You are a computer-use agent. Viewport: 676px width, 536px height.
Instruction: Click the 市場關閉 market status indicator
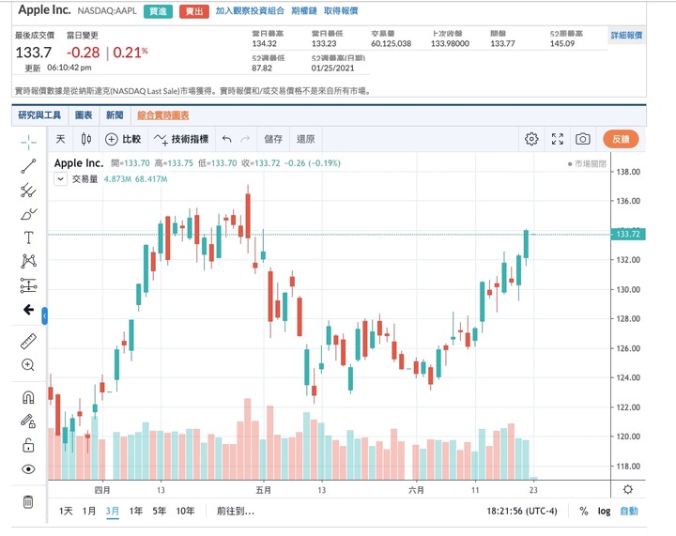point(587,163)
